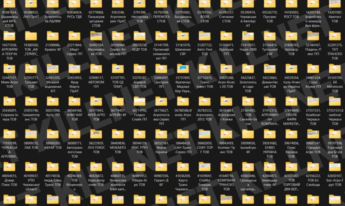Open the Ферта Україна folder
The image size is (345, 206).
[x=161, y=134]
